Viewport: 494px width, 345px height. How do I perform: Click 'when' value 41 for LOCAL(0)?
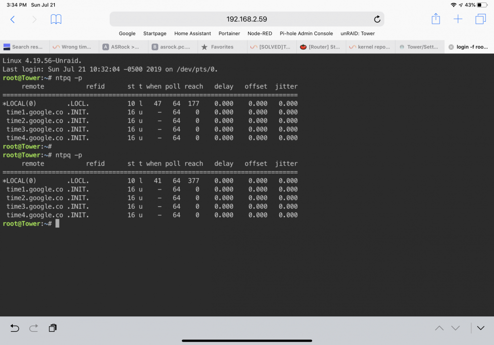pos(158,181)
